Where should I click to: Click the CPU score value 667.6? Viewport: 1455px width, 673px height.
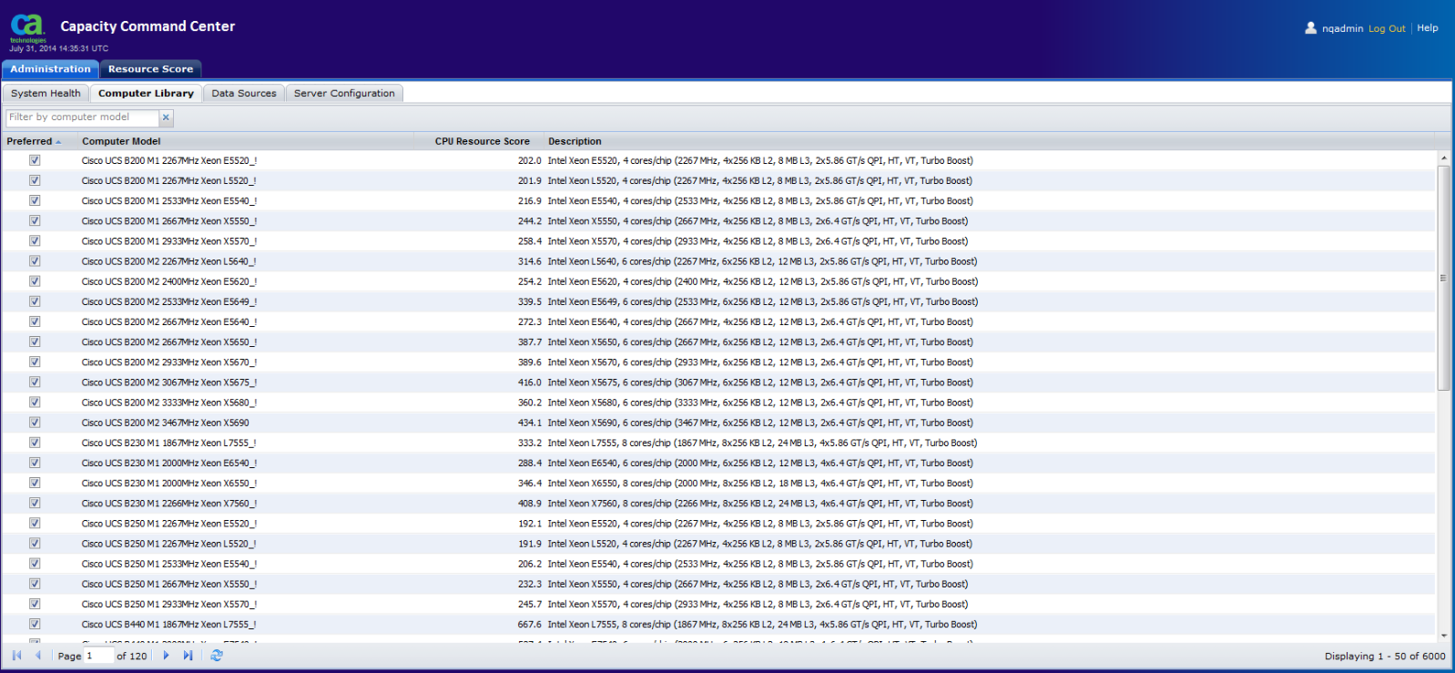tap(530, 625)
